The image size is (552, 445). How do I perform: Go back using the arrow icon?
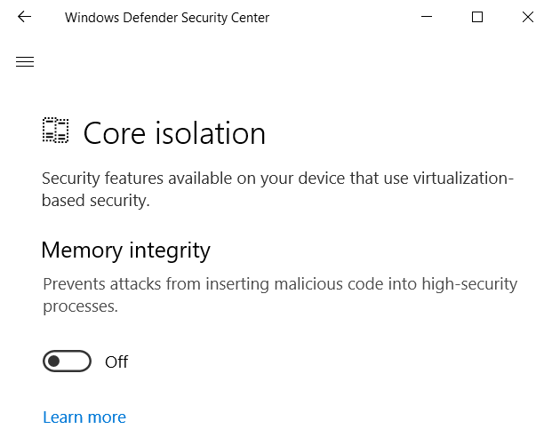[x=24, y=17]
